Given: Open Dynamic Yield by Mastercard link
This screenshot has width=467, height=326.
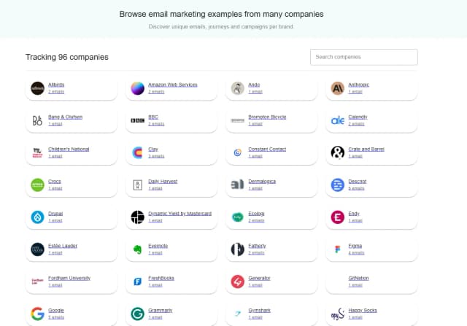Looking at the screenshot, I should coord(180,213).
